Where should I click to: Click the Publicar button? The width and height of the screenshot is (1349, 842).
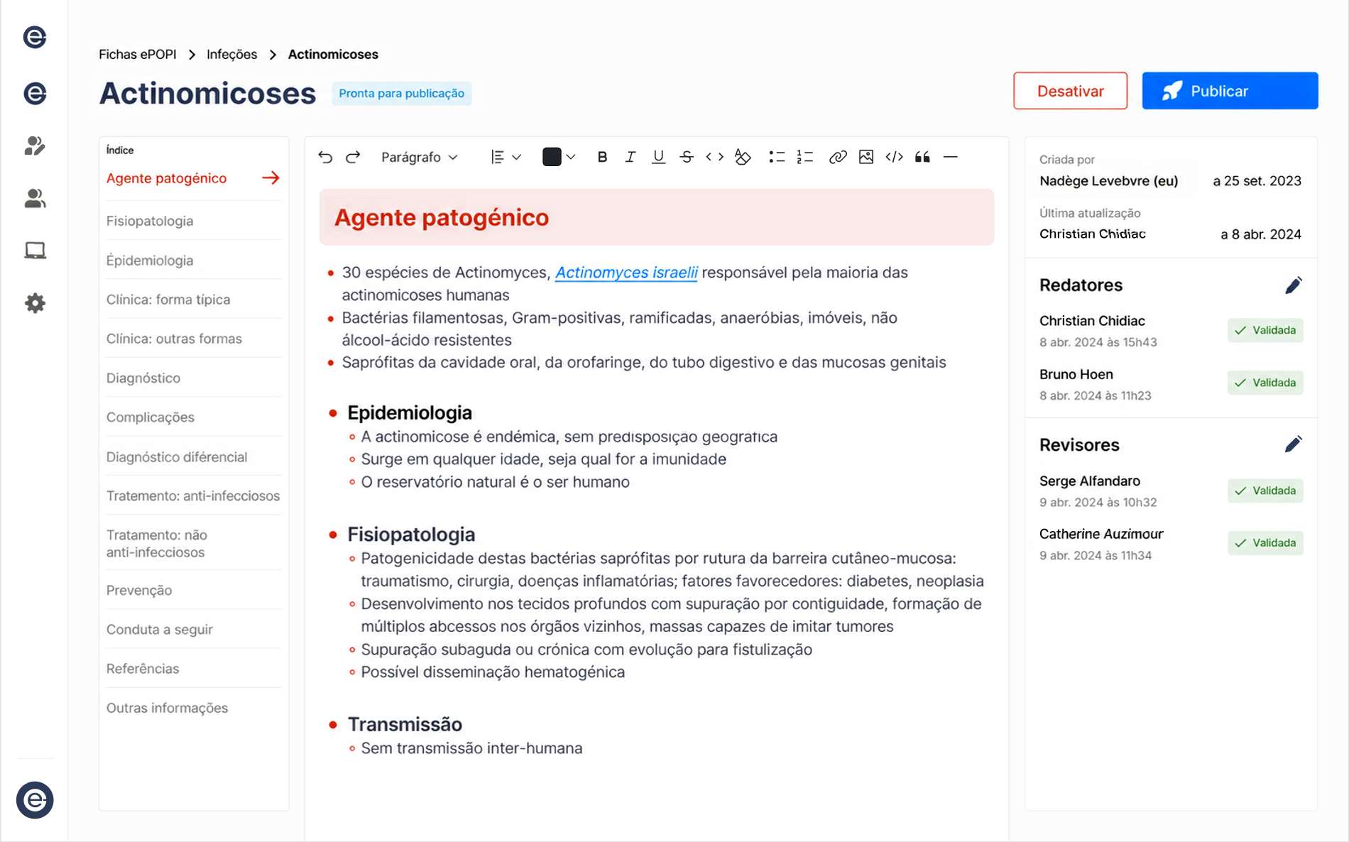(x=1230, y=91)
